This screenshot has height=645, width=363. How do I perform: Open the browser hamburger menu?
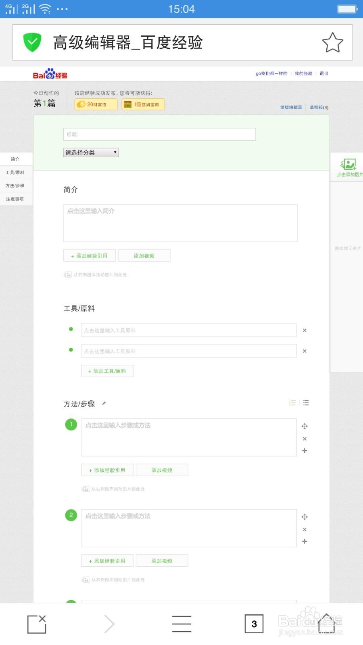[x=181, y=624]
